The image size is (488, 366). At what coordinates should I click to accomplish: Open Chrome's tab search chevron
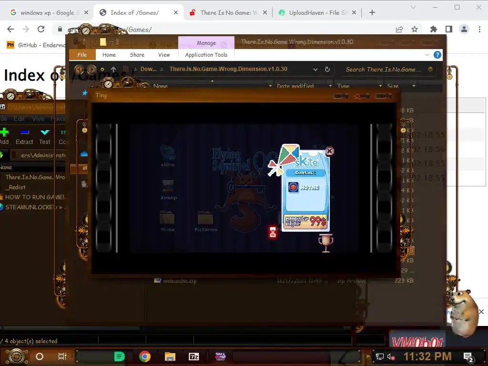413,7
